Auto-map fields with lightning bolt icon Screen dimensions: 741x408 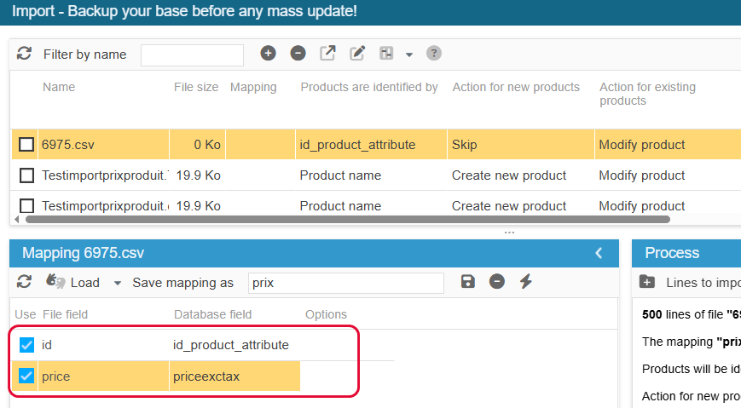pos(525,282)
